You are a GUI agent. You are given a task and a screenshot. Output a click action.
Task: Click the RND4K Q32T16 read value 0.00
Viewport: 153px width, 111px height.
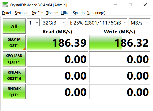coord(57,75)
